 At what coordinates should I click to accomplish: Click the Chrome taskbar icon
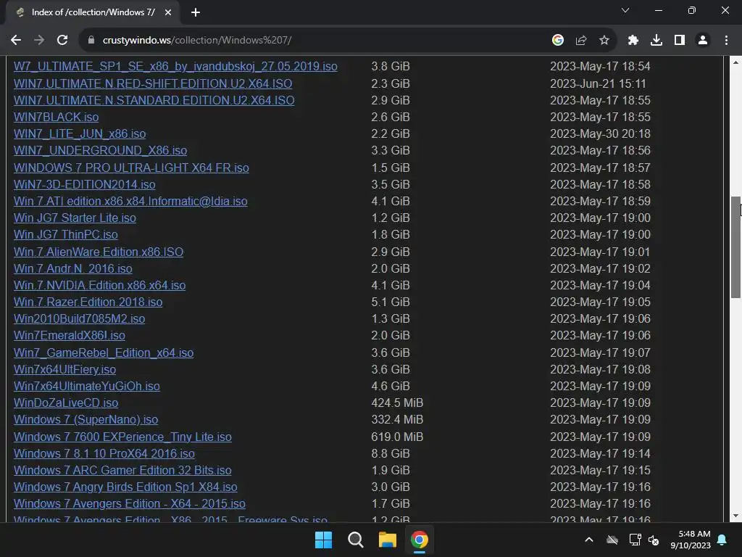click(420, 540)
